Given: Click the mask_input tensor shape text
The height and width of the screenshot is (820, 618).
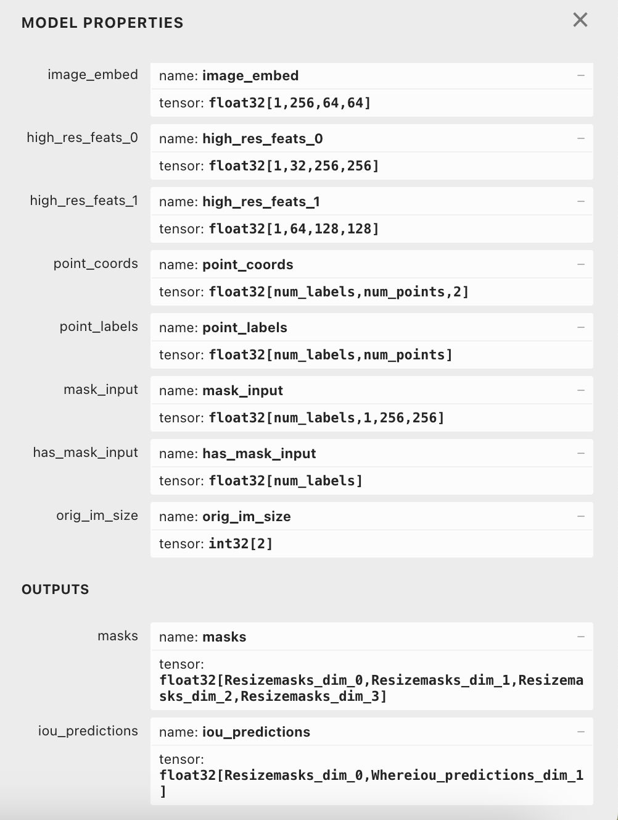Looking at the screenshot, I should pyautogui.click(x=326, y=418).
